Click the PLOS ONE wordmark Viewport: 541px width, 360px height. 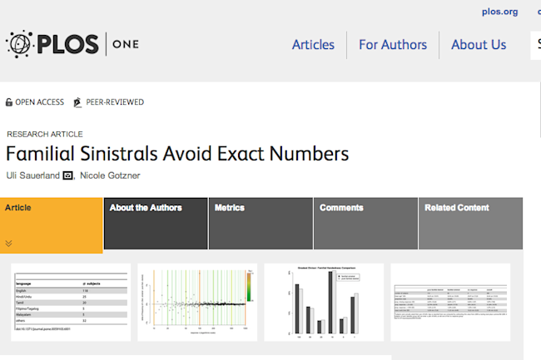[88, 44]
